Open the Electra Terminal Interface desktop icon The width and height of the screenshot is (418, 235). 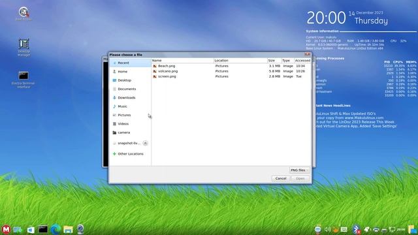click(x=24, y=80)
